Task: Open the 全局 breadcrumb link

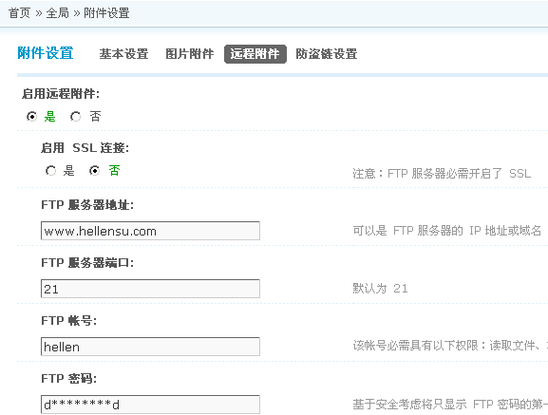Action: tap(58, 13)
